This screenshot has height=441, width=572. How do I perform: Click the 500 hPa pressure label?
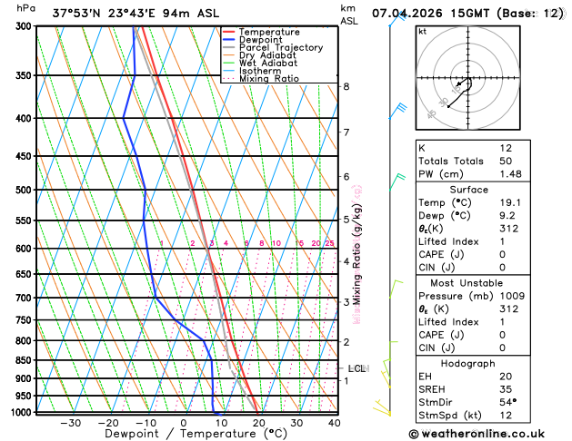25,190
